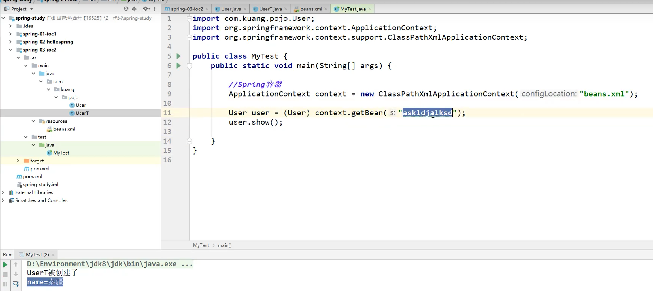Expand the .idea folder
The image size is (653, 291).
coord(10,26)
